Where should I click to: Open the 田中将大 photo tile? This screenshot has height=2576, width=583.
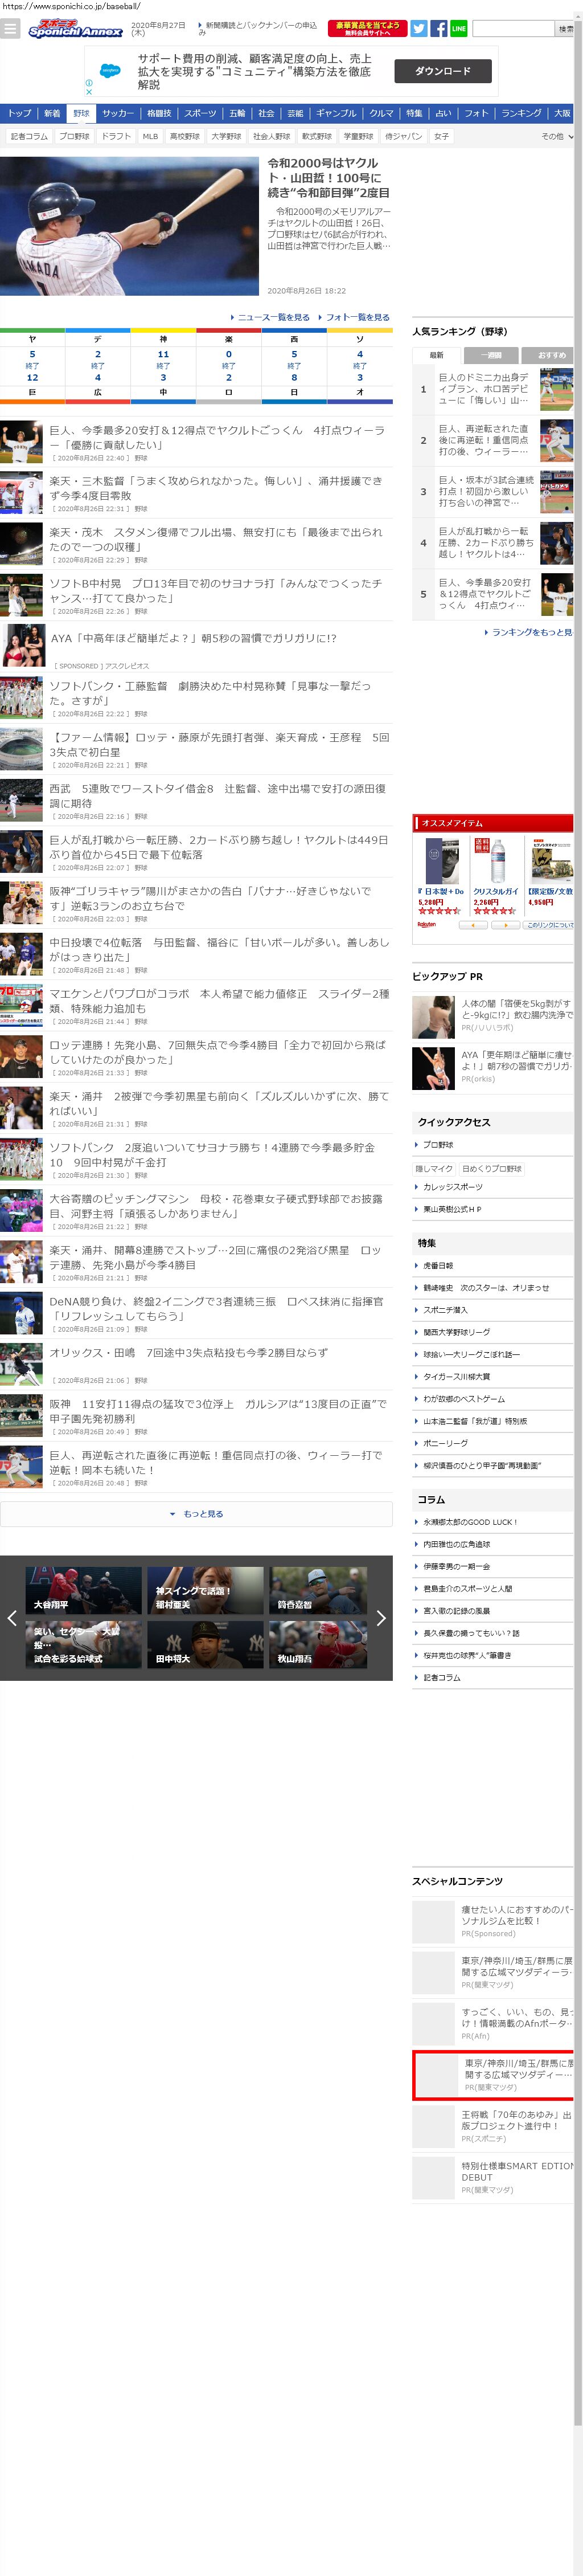pyautogui.click(x=205, y=1644)
